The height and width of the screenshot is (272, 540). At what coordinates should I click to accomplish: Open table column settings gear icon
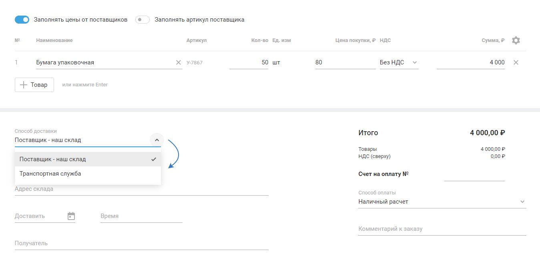click(x=516, y=40)
